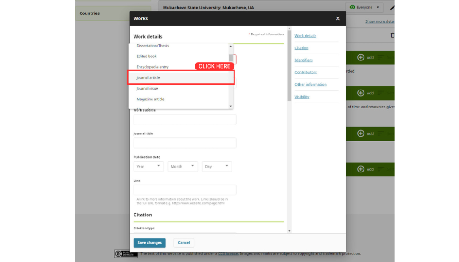Viewport: 459px width, 262px height.
Task: Select Journal article work type
Action: point(181,77)
